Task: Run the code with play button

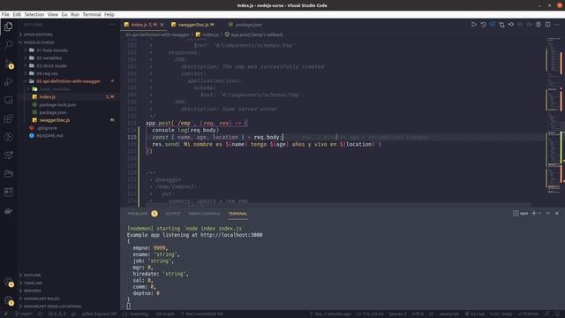Action: (x=473, y=25)
